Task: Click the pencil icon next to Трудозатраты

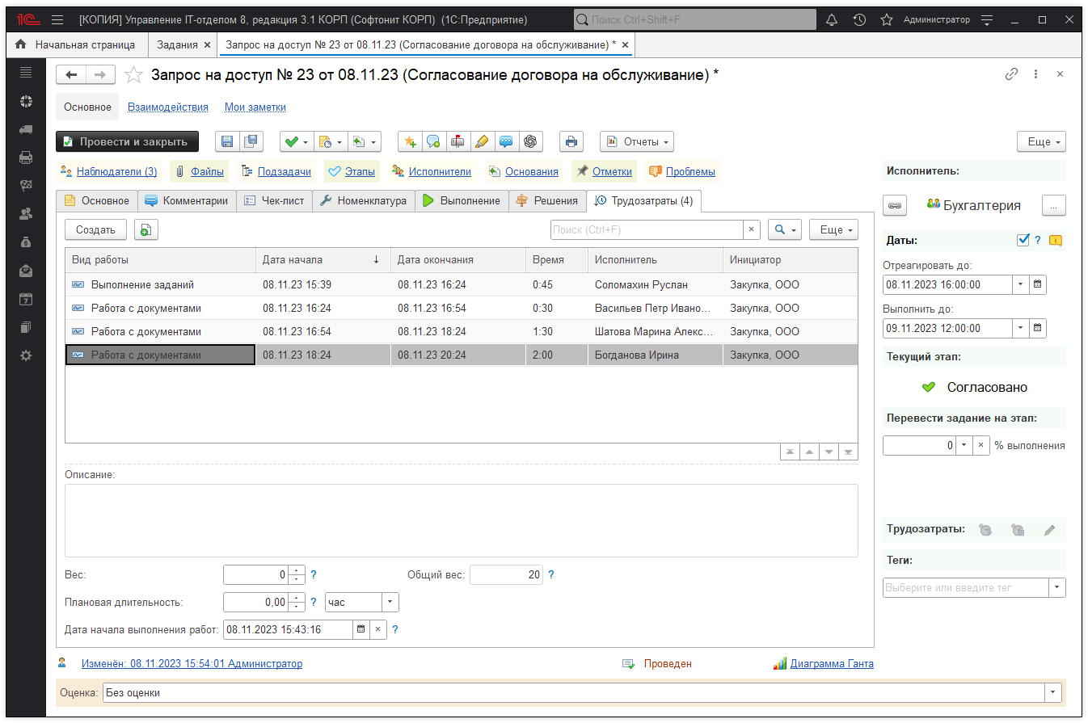Action: click(x=1049, y=530)
